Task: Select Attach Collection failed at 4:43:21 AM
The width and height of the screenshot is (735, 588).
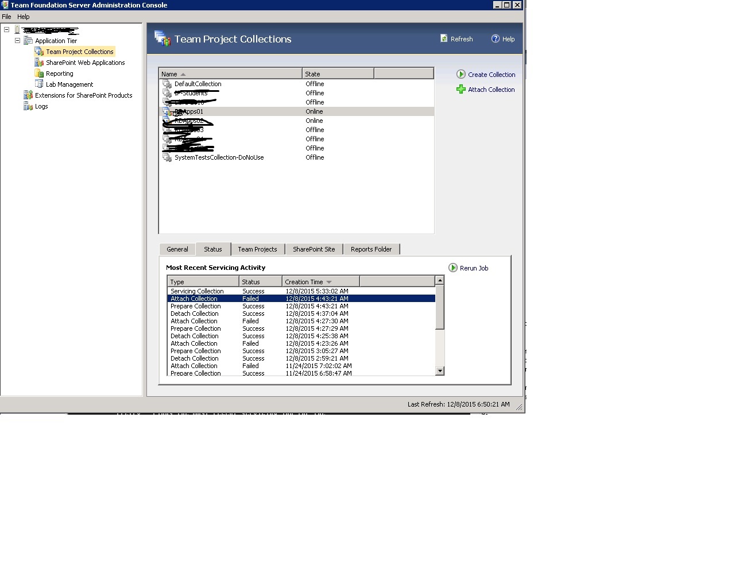Action: click(301, 299)
